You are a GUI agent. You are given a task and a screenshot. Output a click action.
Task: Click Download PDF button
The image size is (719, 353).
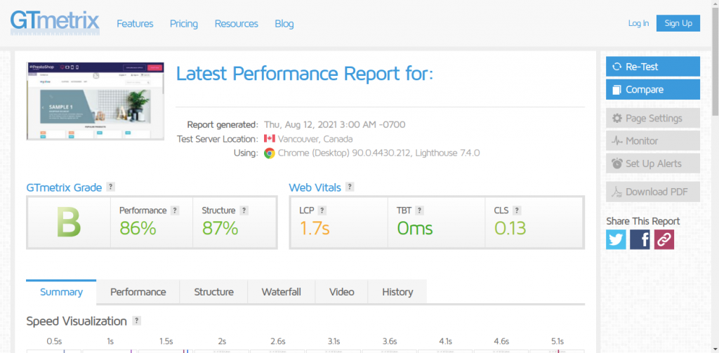[x=653, y=192]
